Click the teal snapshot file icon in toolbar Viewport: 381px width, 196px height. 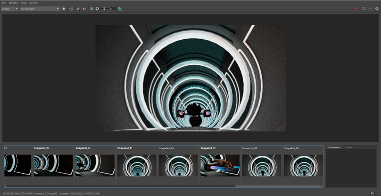pyautogui.click(x=120, y=9)
